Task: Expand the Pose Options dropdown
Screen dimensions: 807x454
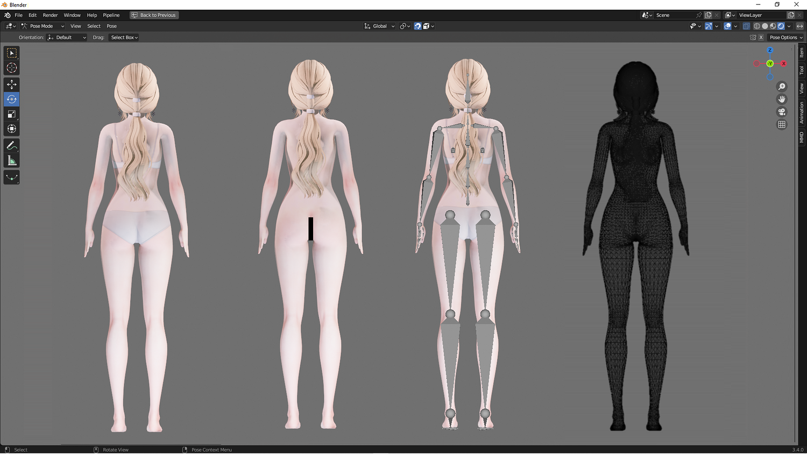Action: point(785,38)
